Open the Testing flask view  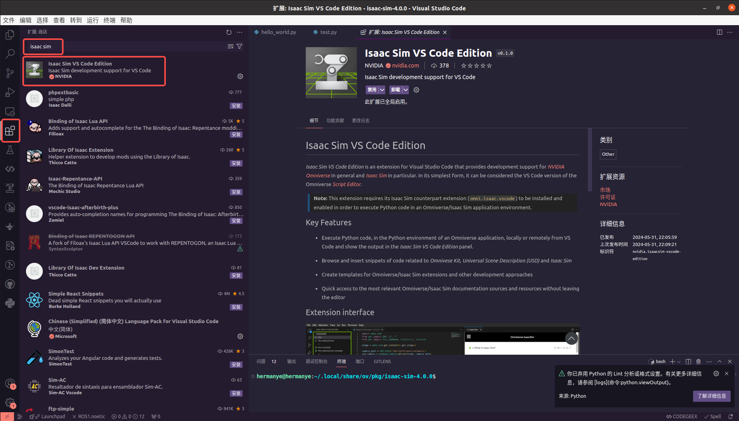(10, 150)
